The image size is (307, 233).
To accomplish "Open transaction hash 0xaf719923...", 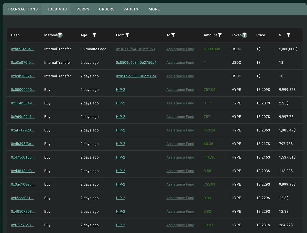I will 23,130.
